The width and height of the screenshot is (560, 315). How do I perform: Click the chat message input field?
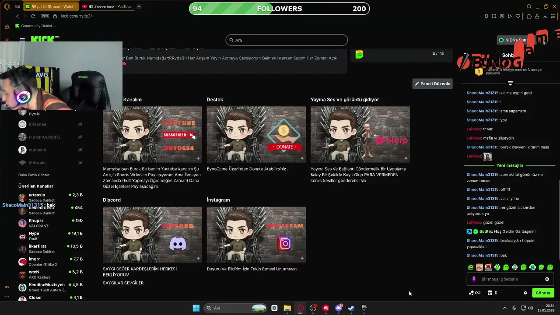tap(510, 279)
